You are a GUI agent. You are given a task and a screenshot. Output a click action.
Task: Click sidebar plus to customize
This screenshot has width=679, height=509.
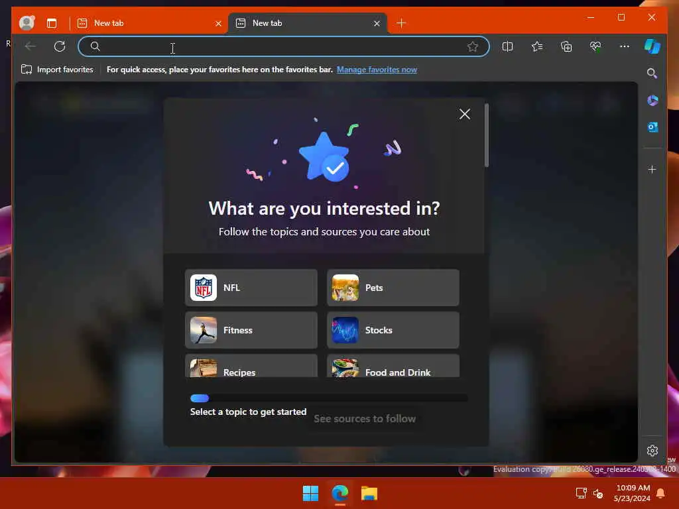[652, 169]
